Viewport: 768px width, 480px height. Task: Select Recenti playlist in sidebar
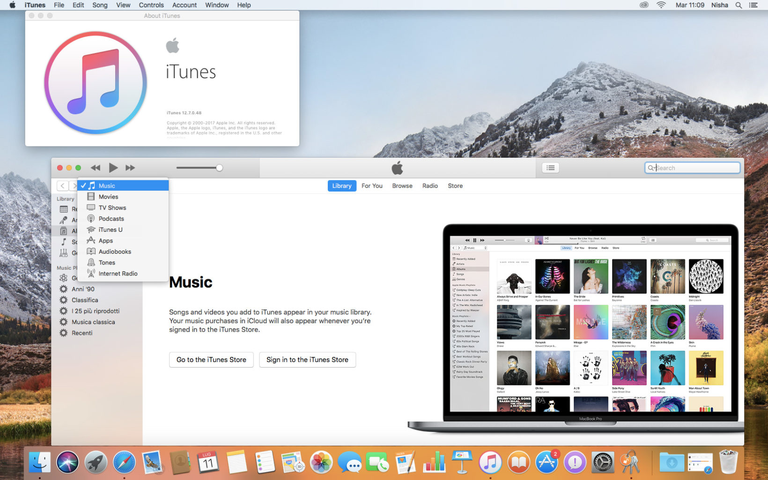97,333
